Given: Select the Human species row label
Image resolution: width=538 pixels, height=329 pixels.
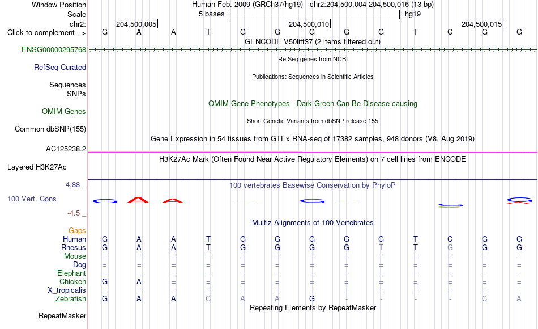Looking at the screenshot, I should pos(74,239).
